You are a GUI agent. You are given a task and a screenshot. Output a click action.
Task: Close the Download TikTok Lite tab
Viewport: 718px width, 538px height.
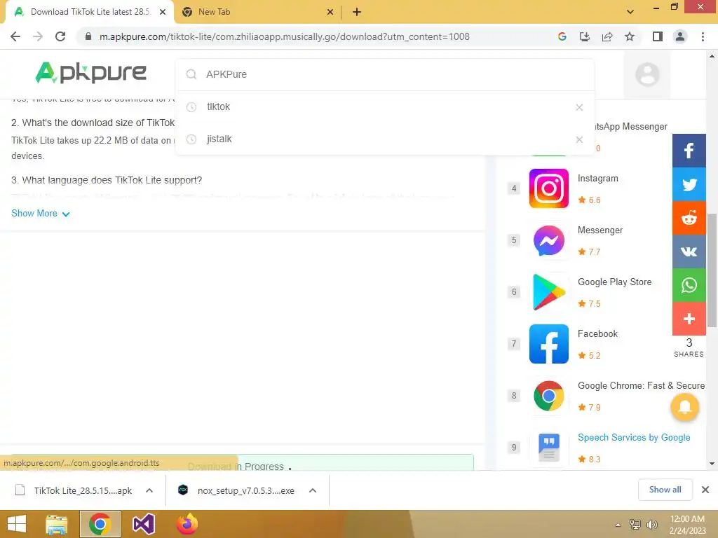tap(163, 12)
